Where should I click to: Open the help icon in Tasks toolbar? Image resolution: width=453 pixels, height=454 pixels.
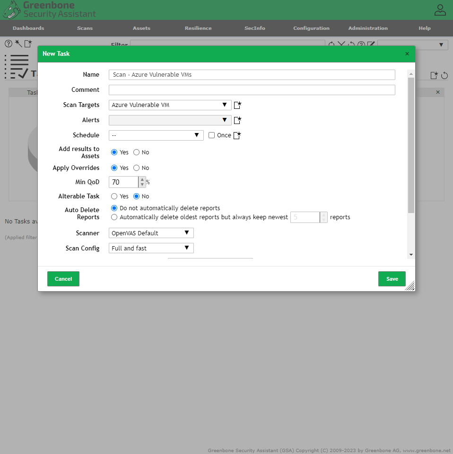(9, 44)
